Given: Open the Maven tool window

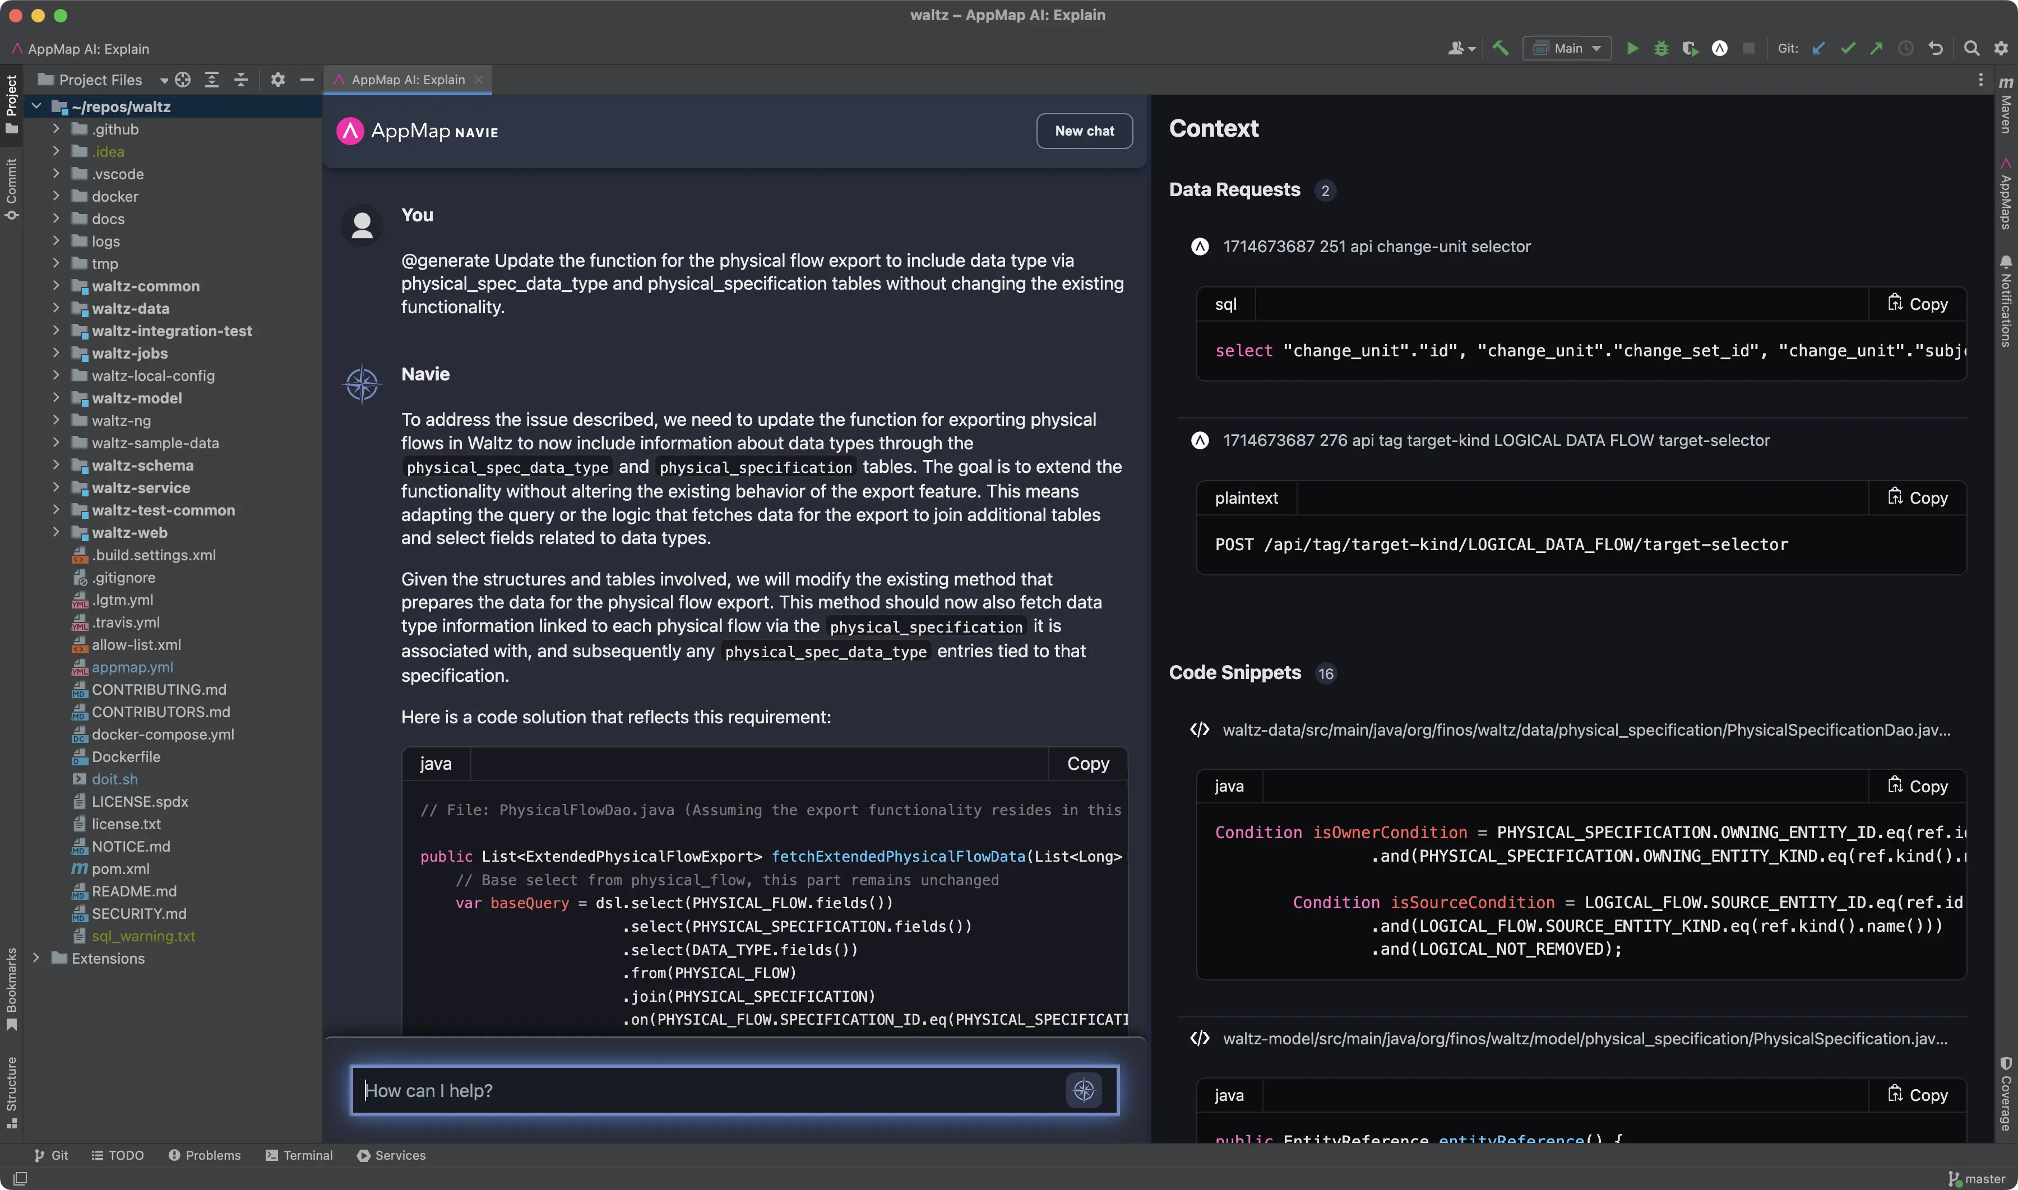Looking at the screenshot, I should coord(2005,105).
